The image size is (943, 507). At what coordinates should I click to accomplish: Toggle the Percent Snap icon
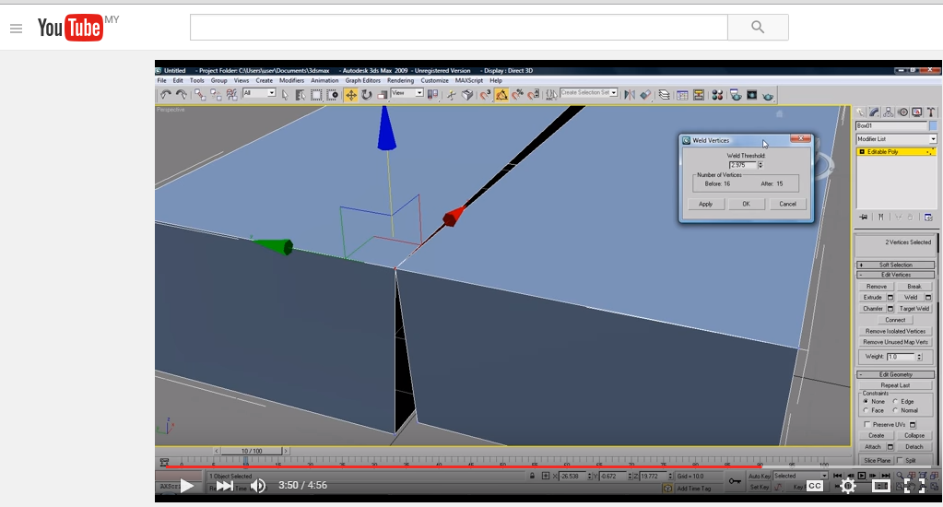click(x=517, y=94)
